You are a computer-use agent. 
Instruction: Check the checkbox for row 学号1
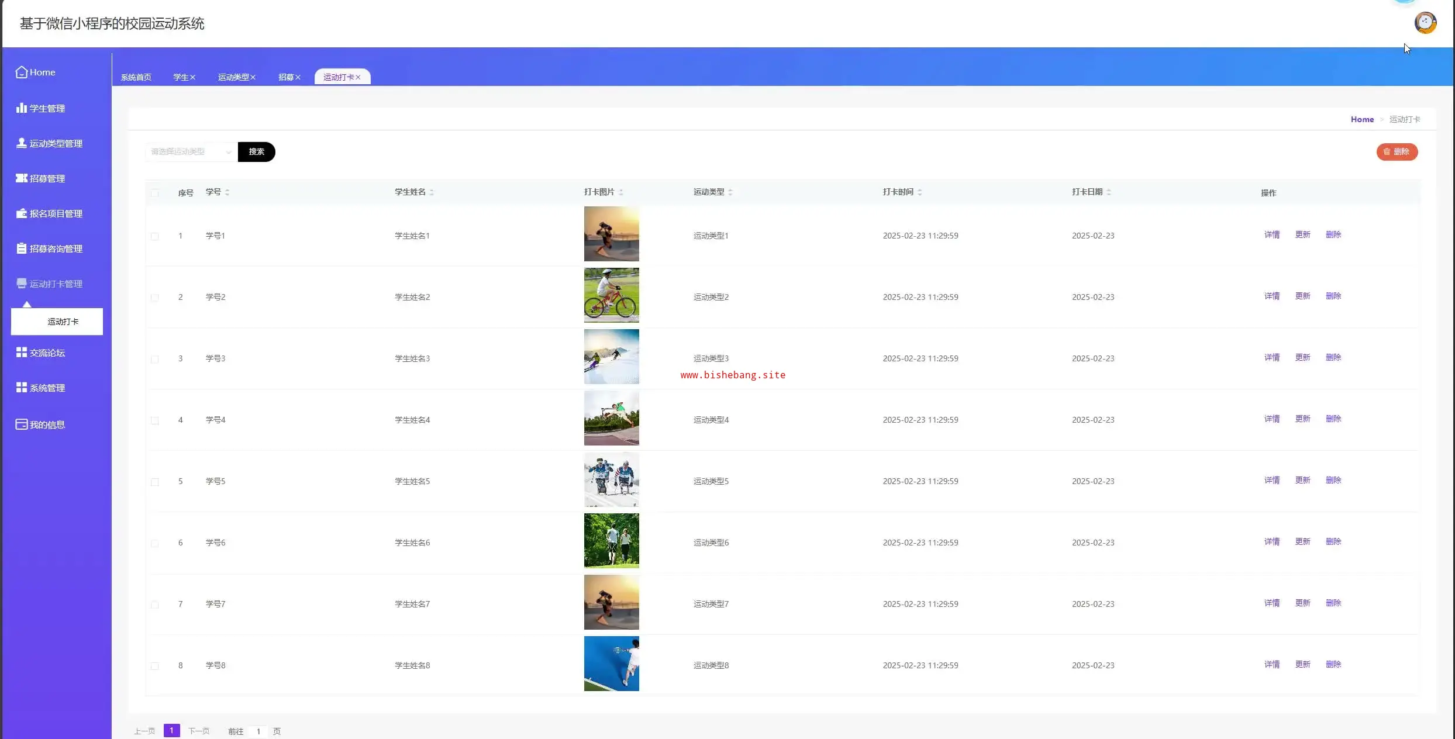click(155, 236)
